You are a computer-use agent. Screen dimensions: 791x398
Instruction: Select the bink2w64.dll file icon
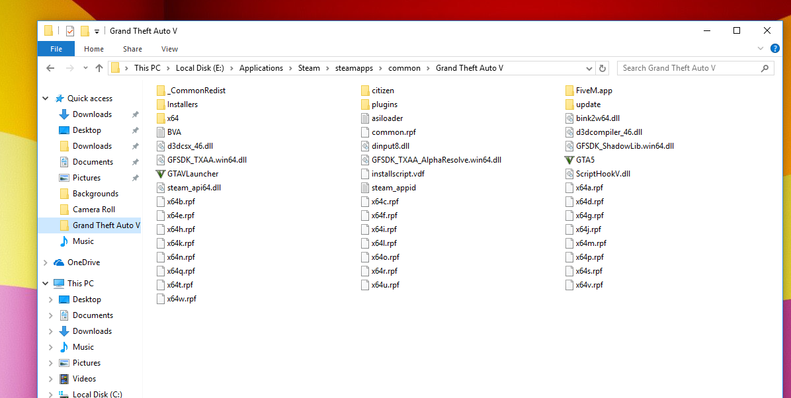point(569,118)
